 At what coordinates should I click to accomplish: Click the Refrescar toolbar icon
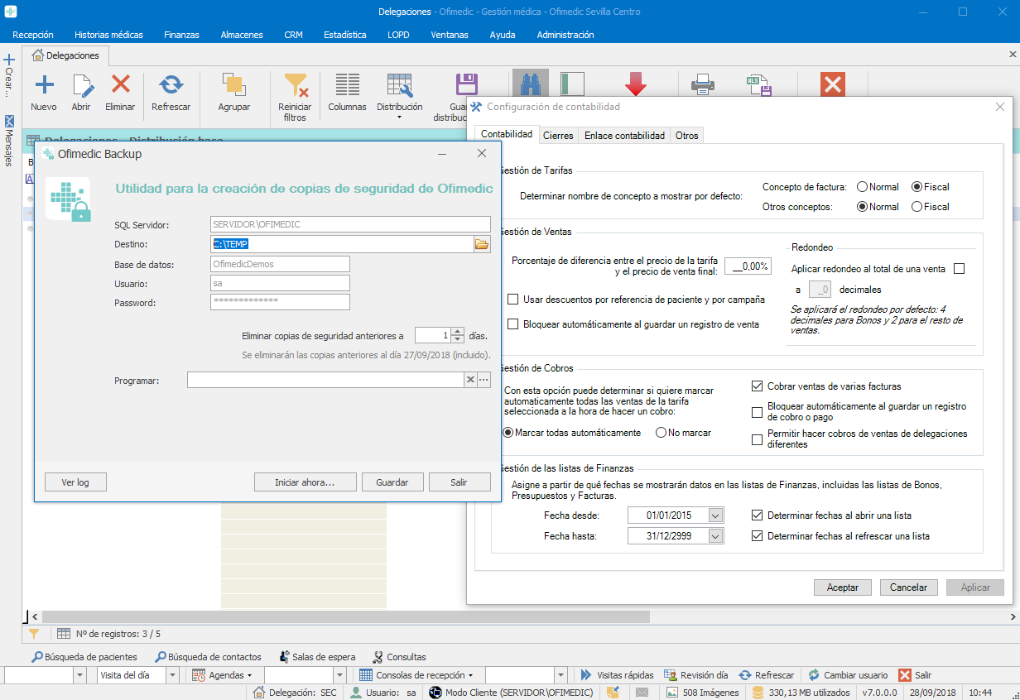click(171, 85)
